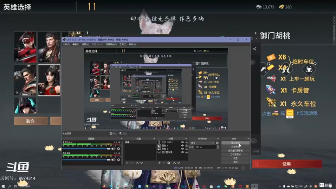This screenshot has width=336, height=189.
Task: Pop out the scene transitions dock panel
Action: [x=218, y=139]
